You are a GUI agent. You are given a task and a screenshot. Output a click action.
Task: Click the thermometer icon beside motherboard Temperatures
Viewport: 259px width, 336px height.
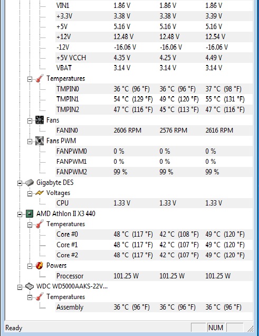40,79
